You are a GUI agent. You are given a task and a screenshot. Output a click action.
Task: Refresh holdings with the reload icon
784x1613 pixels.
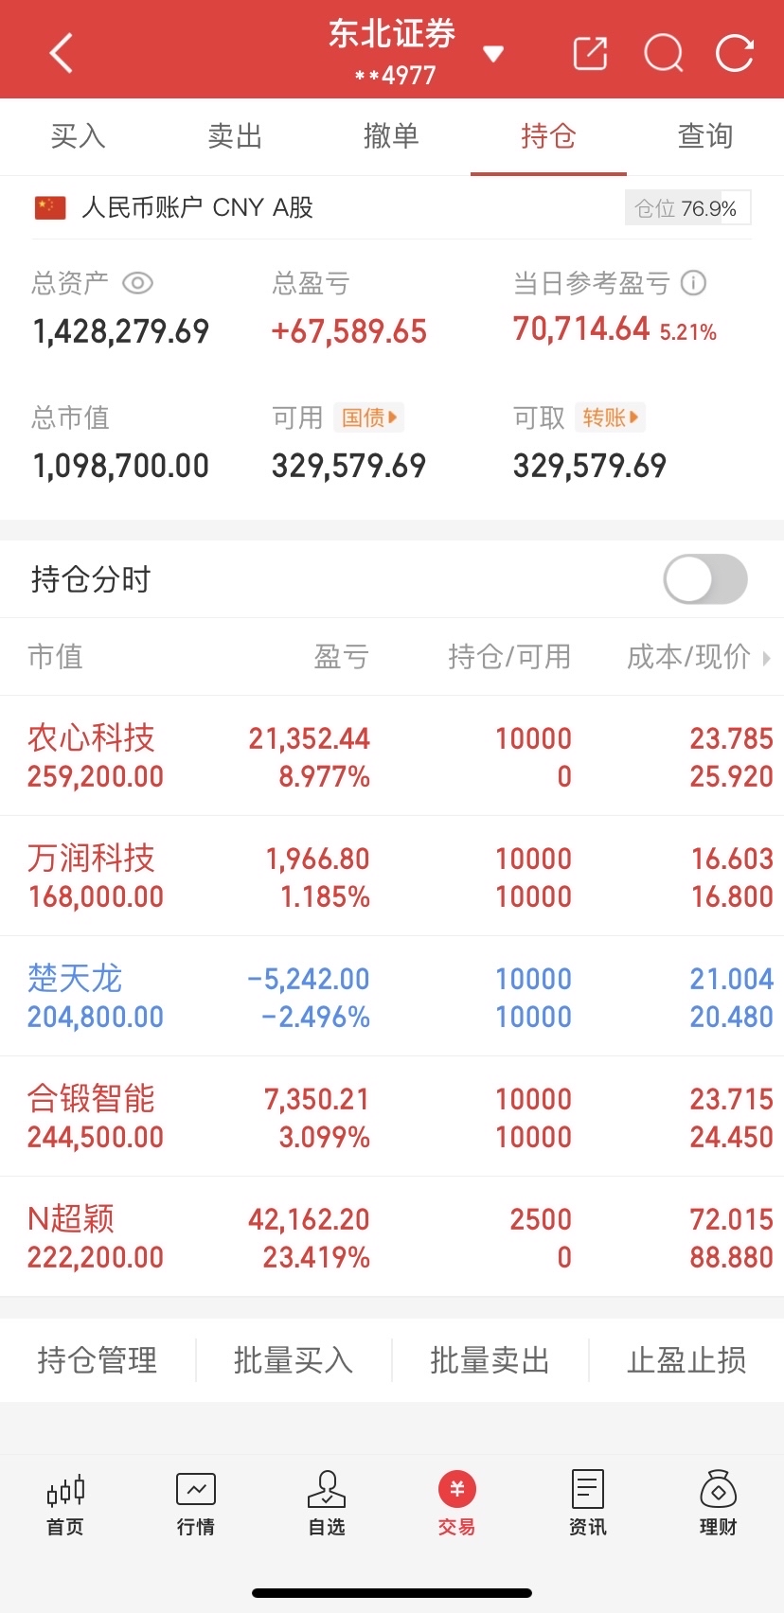click(x=735, y=53)
